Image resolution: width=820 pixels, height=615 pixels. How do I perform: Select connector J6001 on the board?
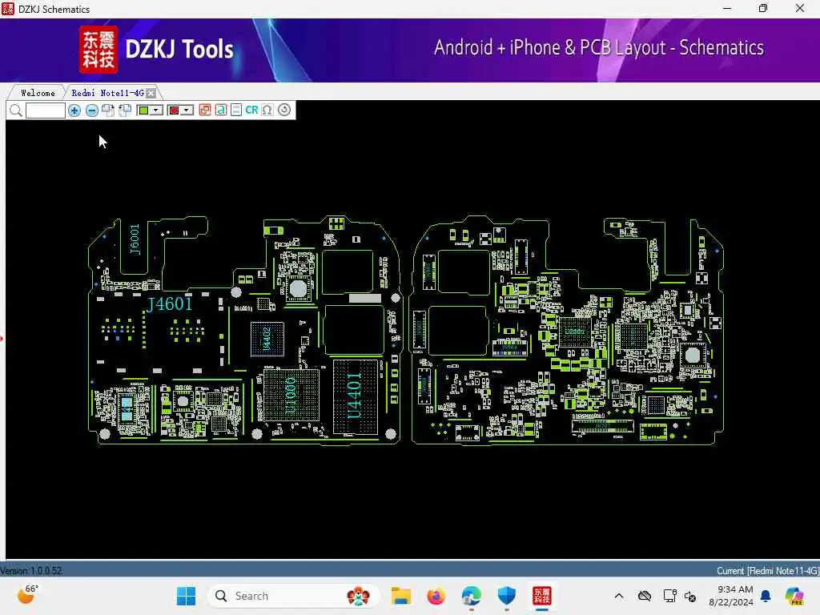coord(135,239)
